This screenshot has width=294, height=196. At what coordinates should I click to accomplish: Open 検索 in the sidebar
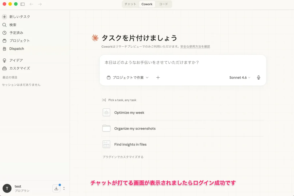[x=13, y=25]
